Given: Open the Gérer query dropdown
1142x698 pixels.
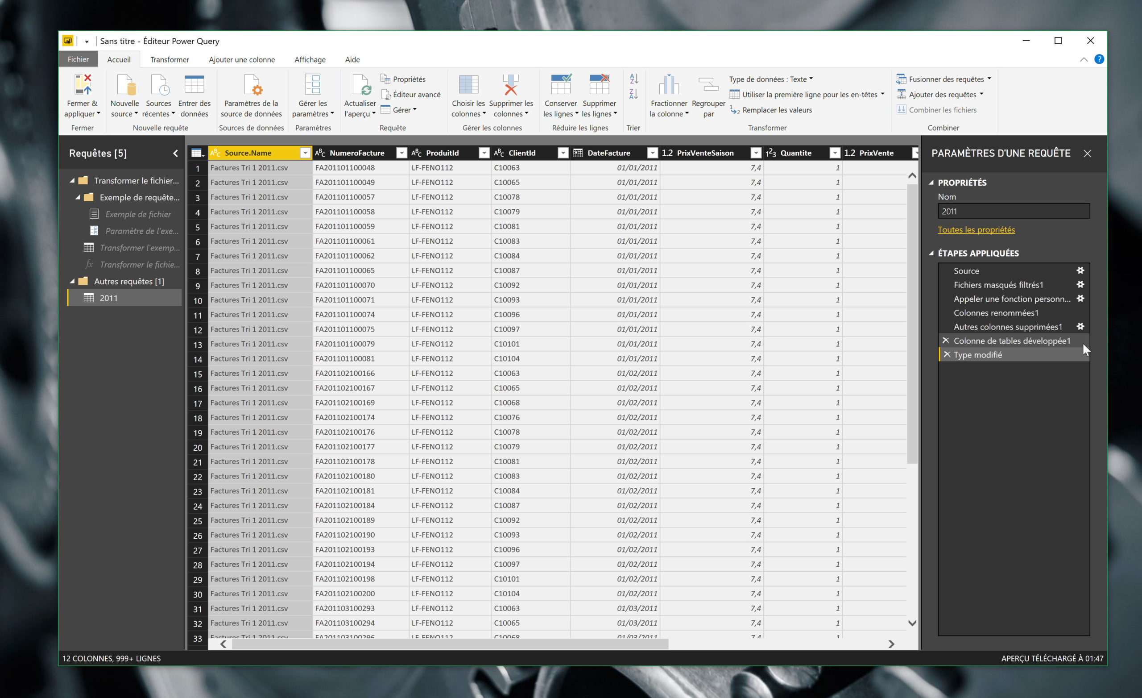Looking at the screenshot, I should (x=399, y=110).
